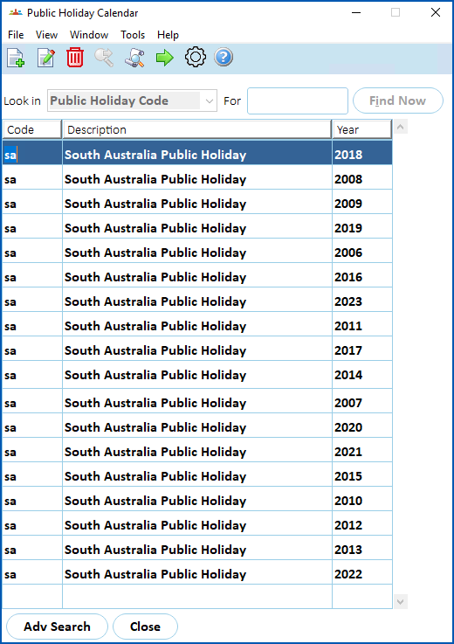The width and height of the screenshot is (454, 644).
Task: Sort by the Code column header
Action: click(x=32, y=130)
